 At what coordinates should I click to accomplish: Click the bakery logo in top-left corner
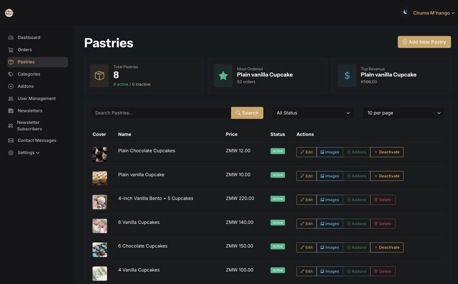[9, 13]
